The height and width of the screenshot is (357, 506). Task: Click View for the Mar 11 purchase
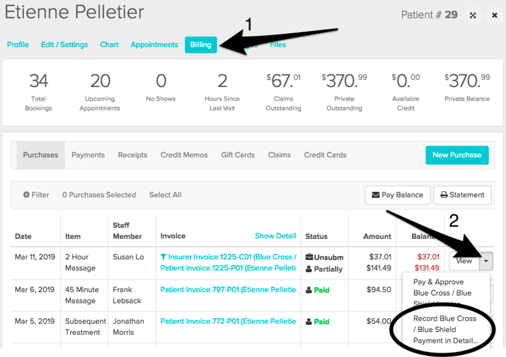pos(464,260)
